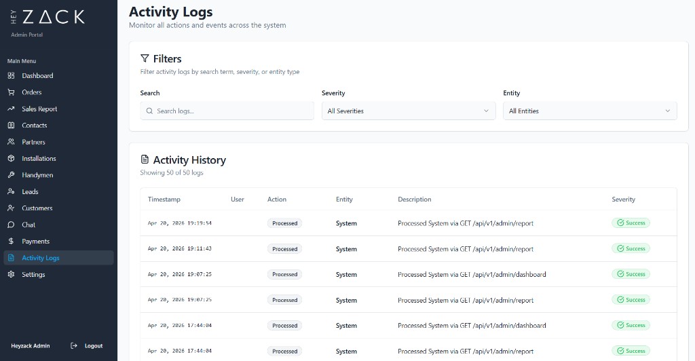The height and width of the screenshot is (361, 695).
Task: Click the Leads person icon
Action: pos(11,192)
